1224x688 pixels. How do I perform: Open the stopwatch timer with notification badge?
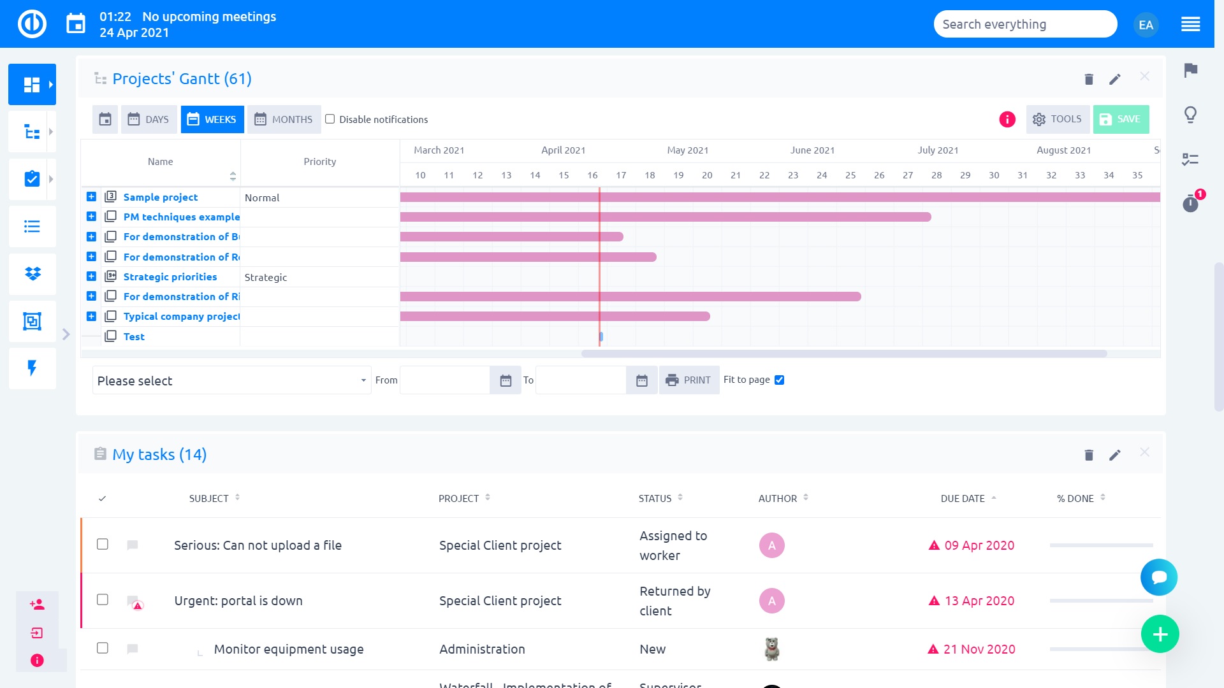point(1190,204)
